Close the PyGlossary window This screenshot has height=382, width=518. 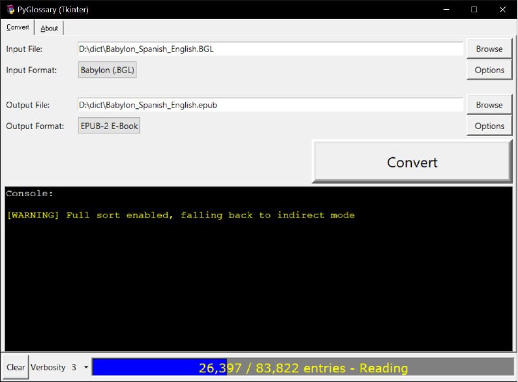click(x=503, y=9)
